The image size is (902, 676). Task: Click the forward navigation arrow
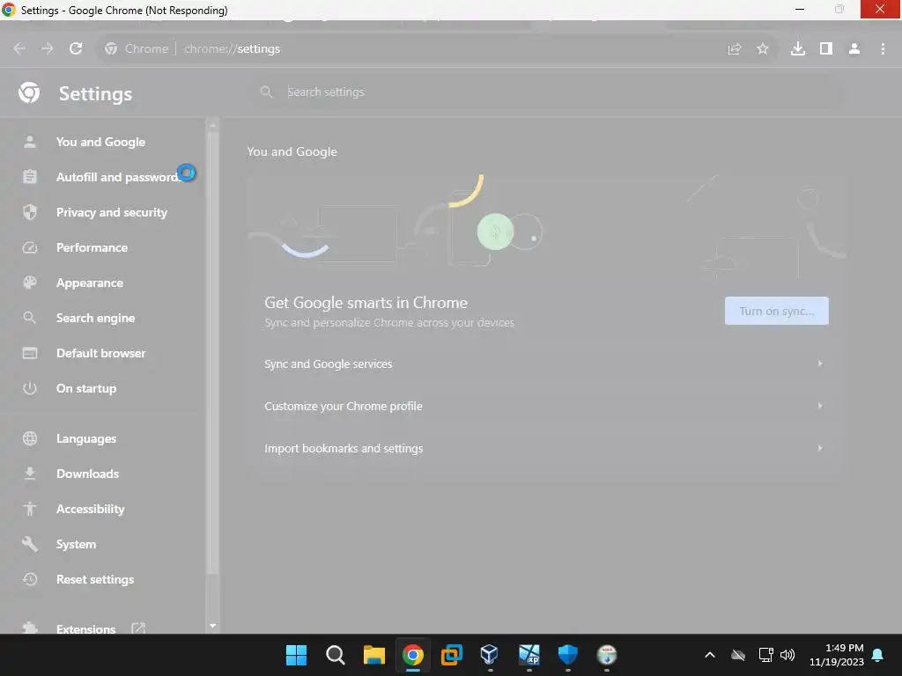click(x=48, y=49)
